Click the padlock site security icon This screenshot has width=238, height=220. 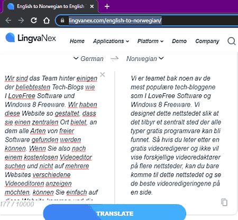62,21
